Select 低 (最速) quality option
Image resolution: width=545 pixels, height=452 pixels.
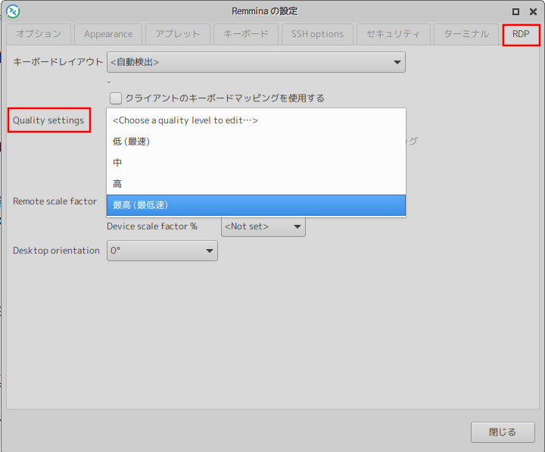pyautogui.click(x=256, y=142)
